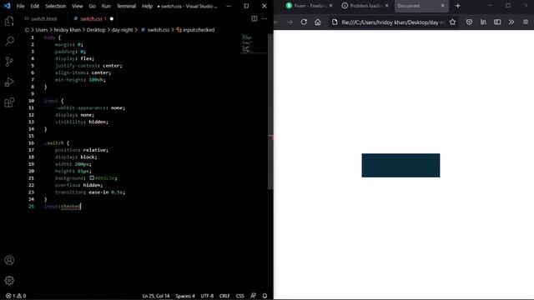Change file encoding UTF-8
This screenshot has width=534, height=300.
point(207,296)
